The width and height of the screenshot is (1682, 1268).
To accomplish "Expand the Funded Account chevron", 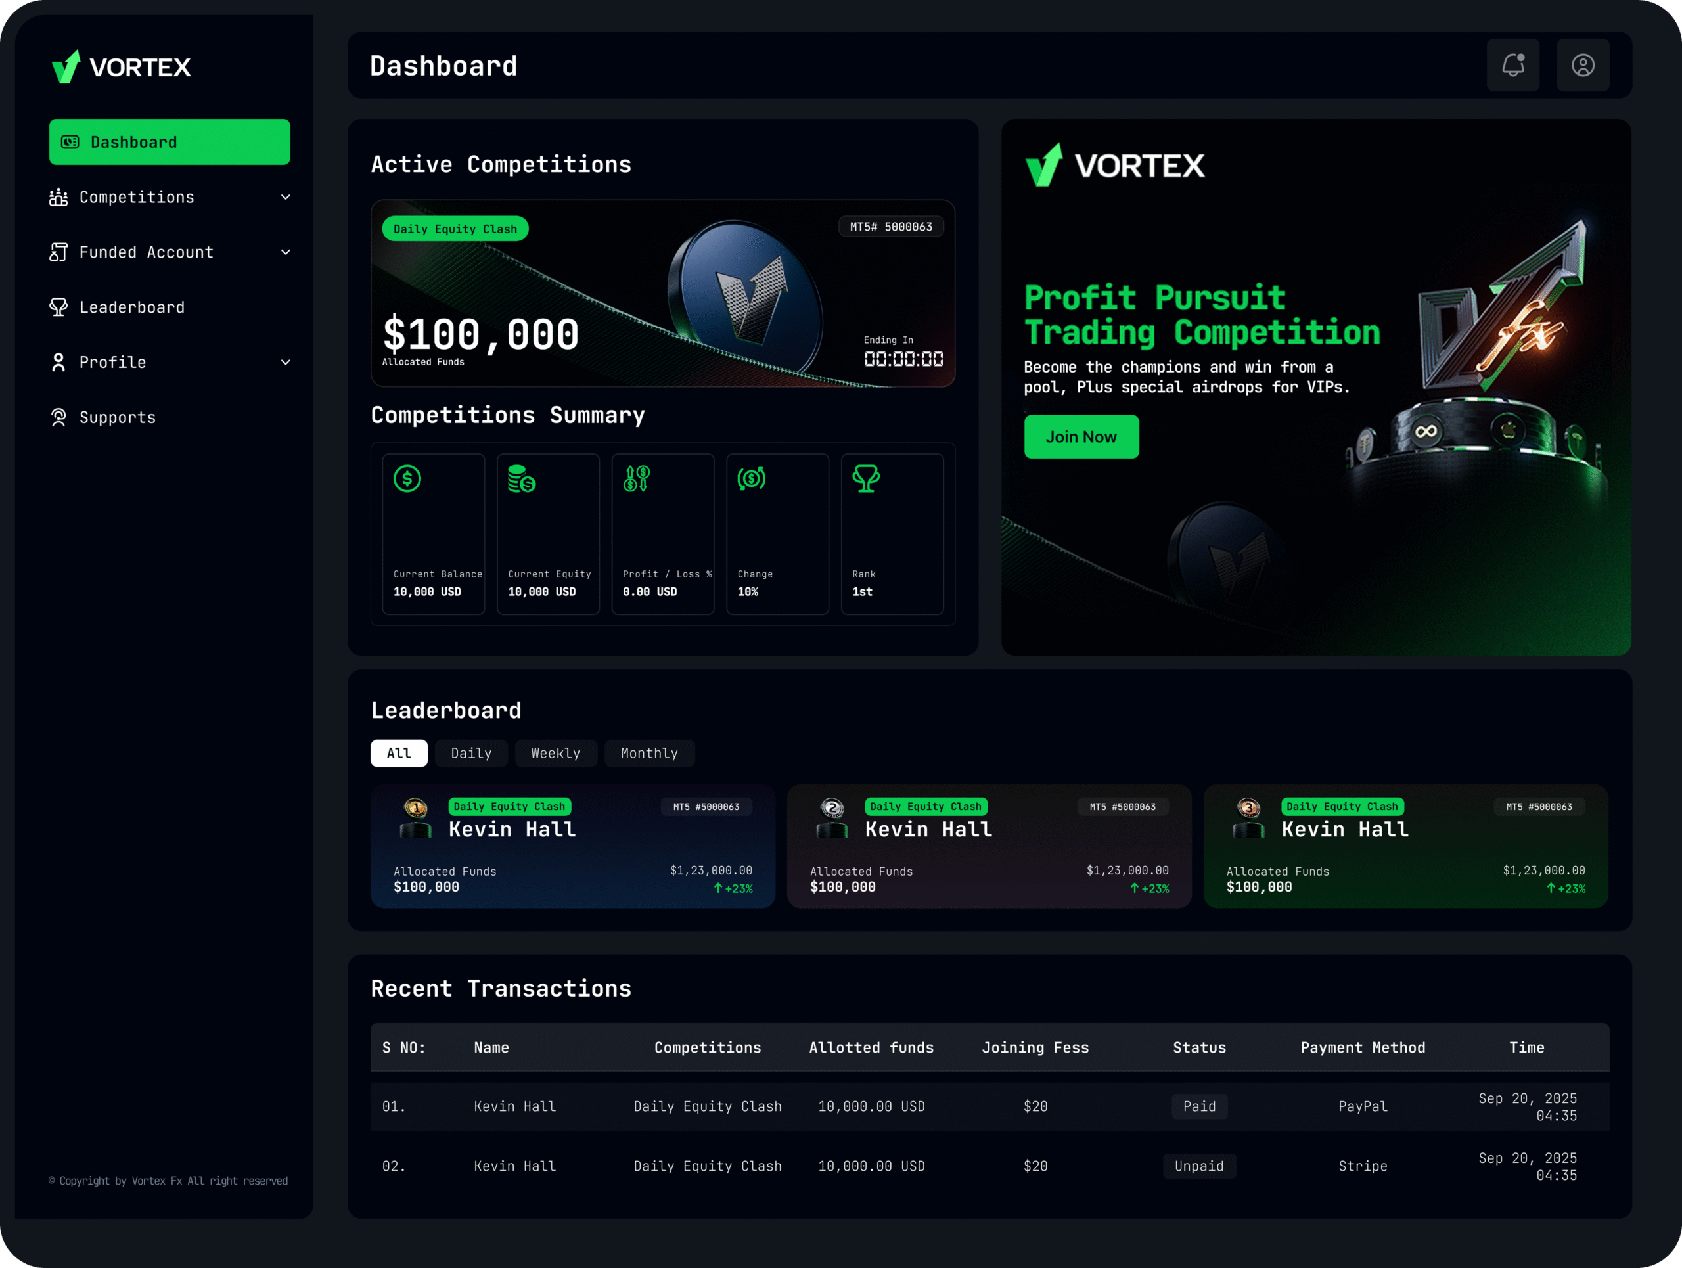I will [286, 252].
